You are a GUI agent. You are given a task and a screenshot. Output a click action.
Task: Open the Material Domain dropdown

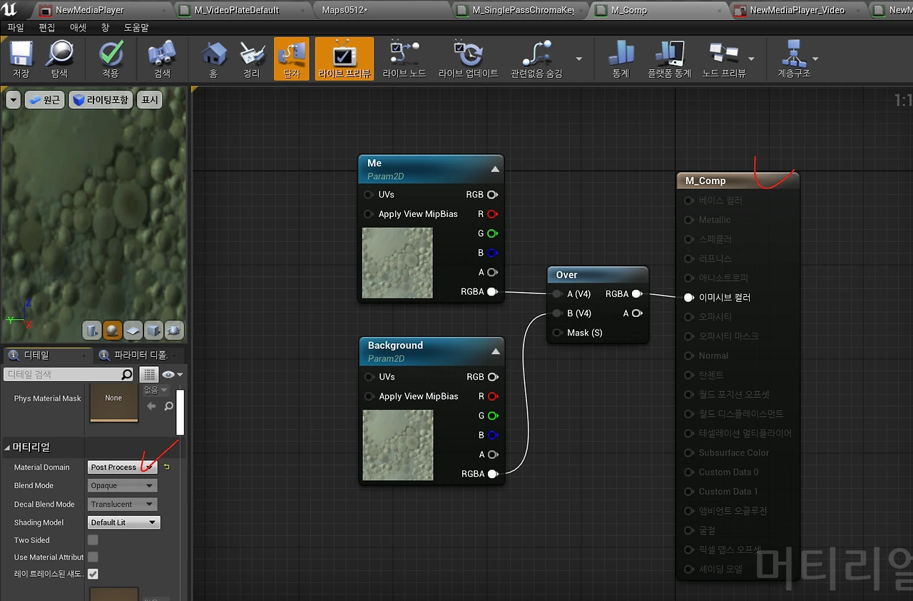[123, 468]
